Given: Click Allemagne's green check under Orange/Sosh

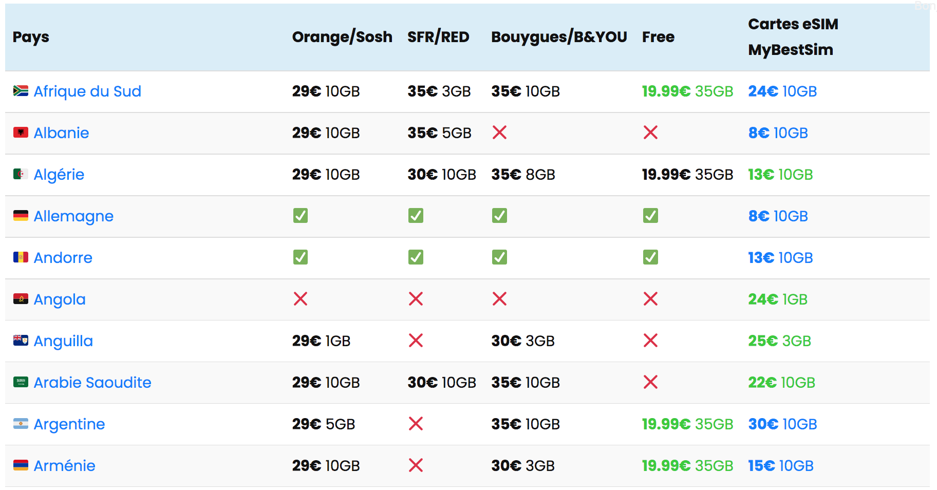Looking at the screenshot, I should (x=301, y=216).
